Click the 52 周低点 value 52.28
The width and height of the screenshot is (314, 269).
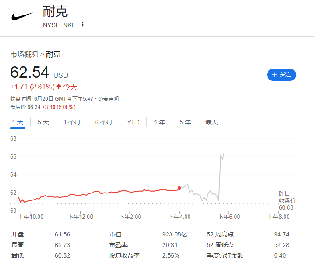[282, 245]
